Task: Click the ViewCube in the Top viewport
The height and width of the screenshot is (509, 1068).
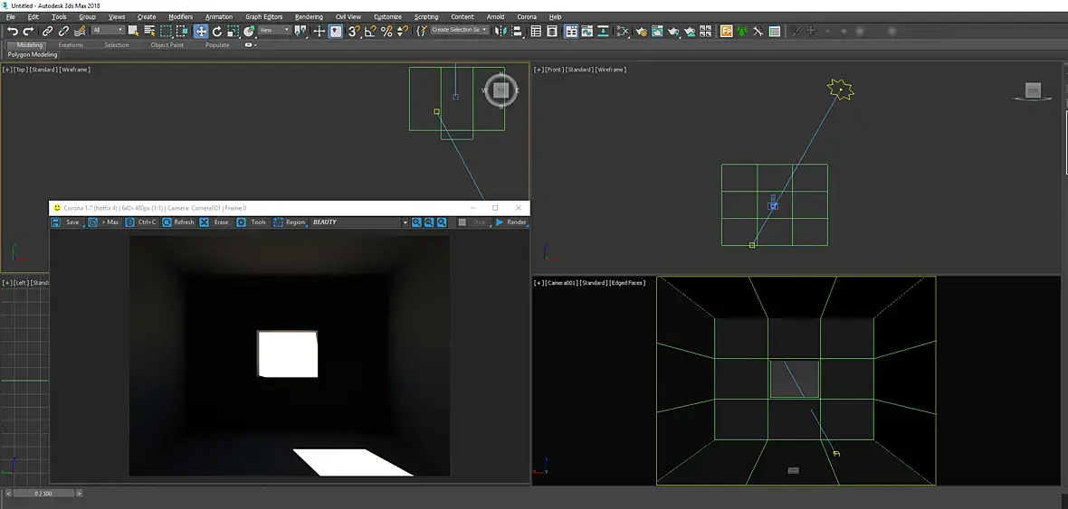Action: click(x=501, y=90)
